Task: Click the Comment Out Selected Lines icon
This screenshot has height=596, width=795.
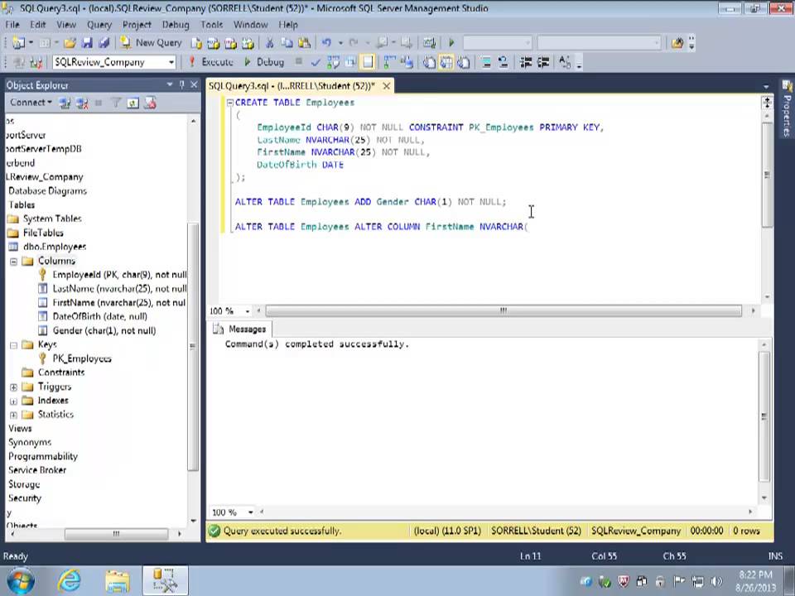Action: [486, 62]
